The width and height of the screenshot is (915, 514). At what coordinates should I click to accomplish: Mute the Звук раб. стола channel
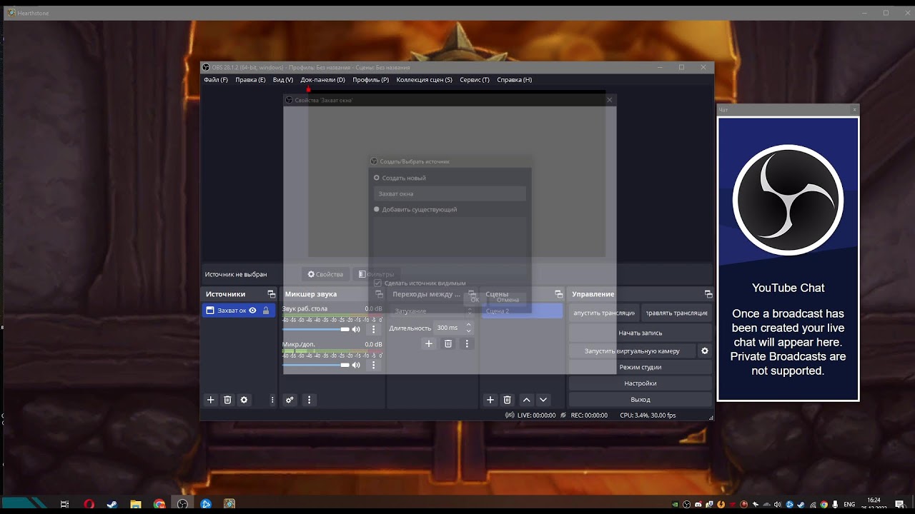coord(356,329)
